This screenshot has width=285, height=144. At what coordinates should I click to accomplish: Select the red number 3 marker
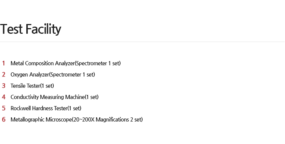[4, 86]
